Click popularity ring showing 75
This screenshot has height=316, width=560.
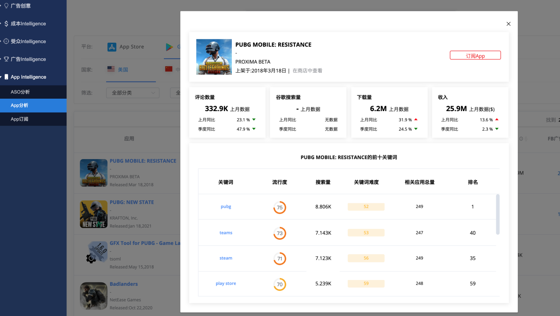click(279, 207)
